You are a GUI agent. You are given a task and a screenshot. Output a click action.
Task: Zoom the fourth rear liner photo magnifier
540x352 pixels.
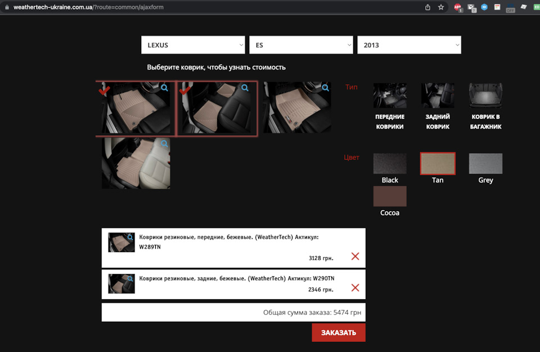[165, 143]
